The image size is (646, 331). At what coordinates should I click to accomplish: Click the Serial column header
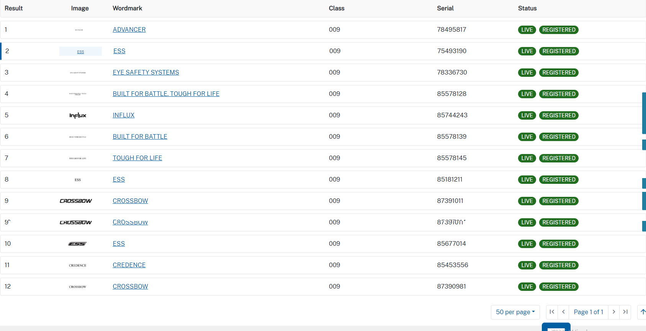[x=445, y=8]
